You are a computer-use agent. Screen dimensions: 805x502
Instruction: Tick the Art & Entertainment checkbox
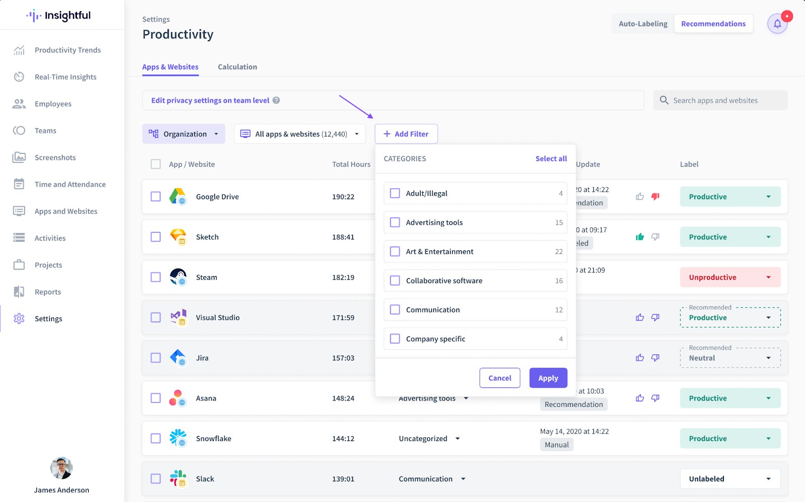click(395, 252)
